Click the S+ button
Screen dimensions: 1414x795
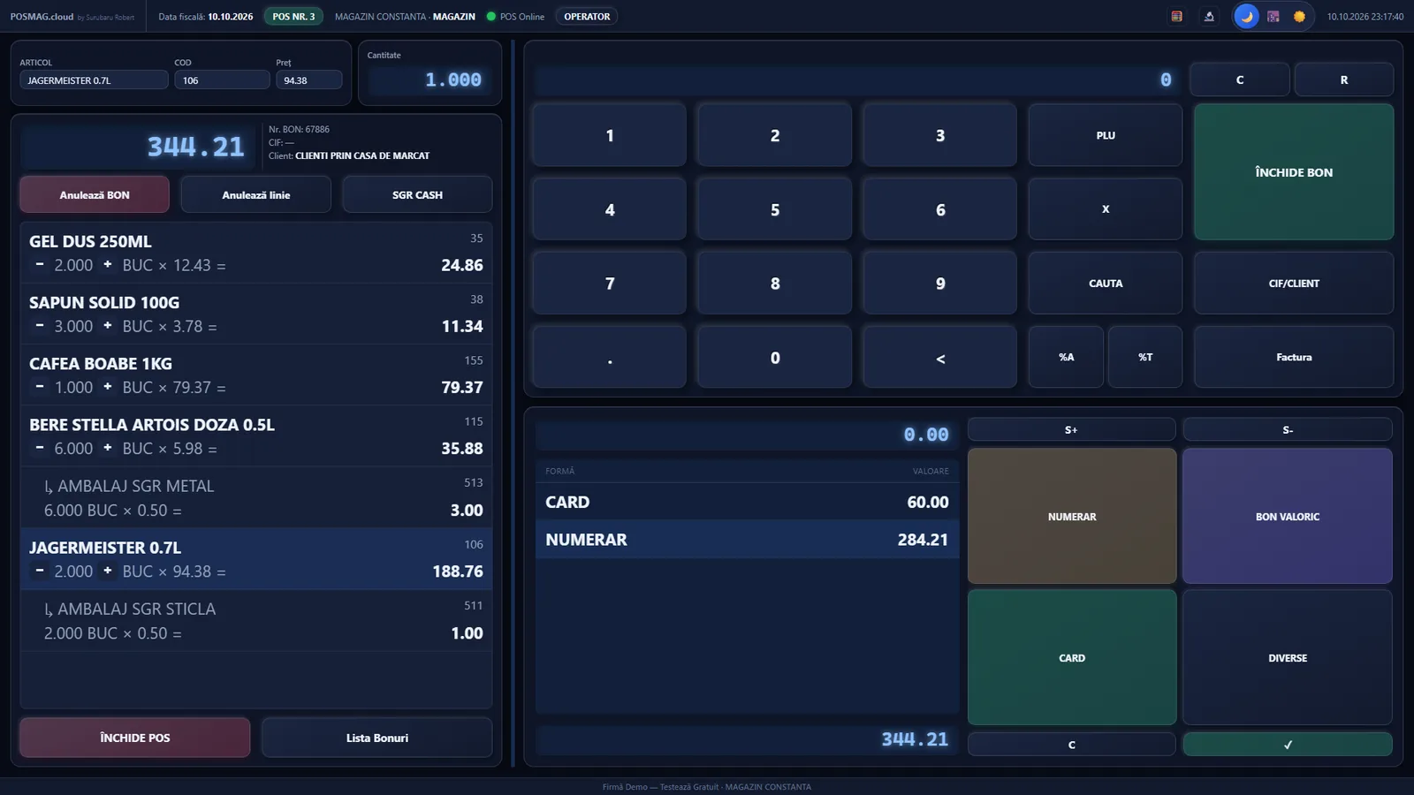[1072, 430]
